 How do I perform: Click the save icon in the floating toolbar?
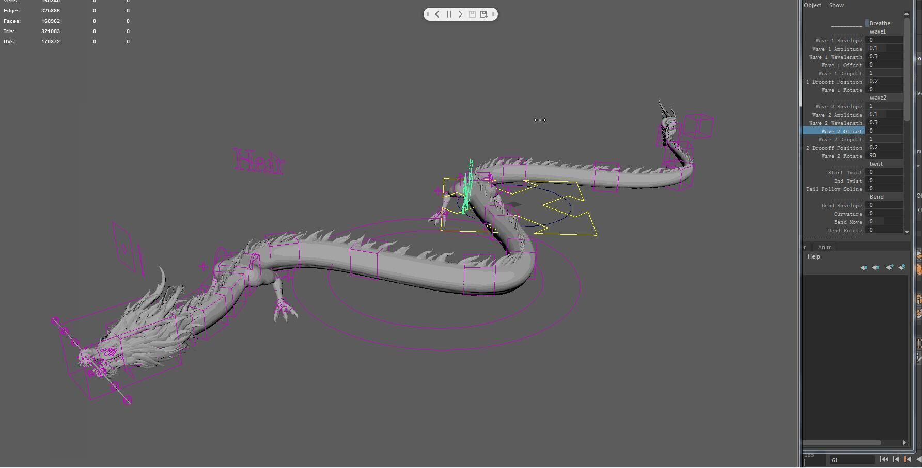point(472,14)
